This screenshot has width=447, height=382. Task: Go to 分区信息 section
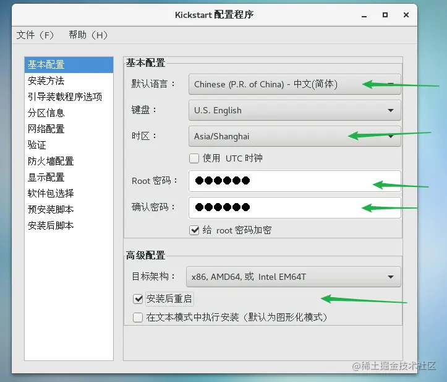(69, 113)
